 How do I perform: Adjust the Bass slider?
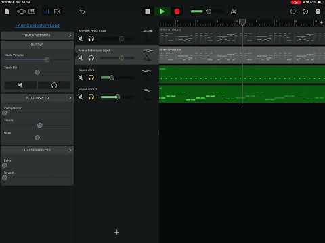coord(37,138)
